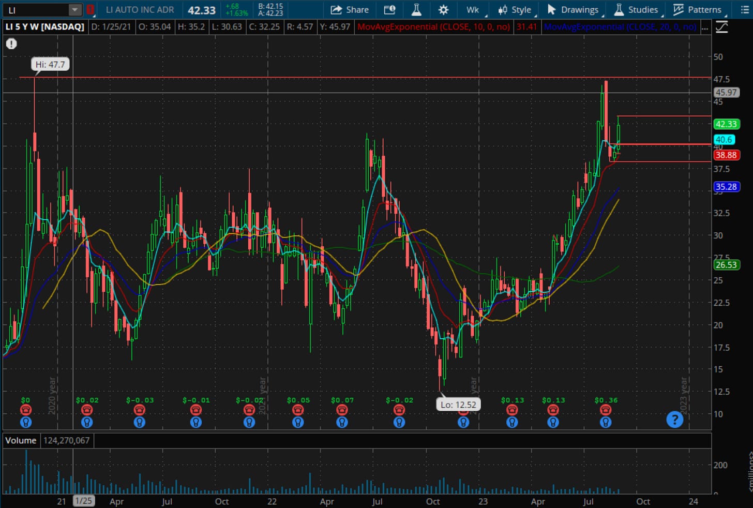This screenshot has height=508, width=753.
Task: Click the L: 30.63 low value
Action: coord(227,27)
